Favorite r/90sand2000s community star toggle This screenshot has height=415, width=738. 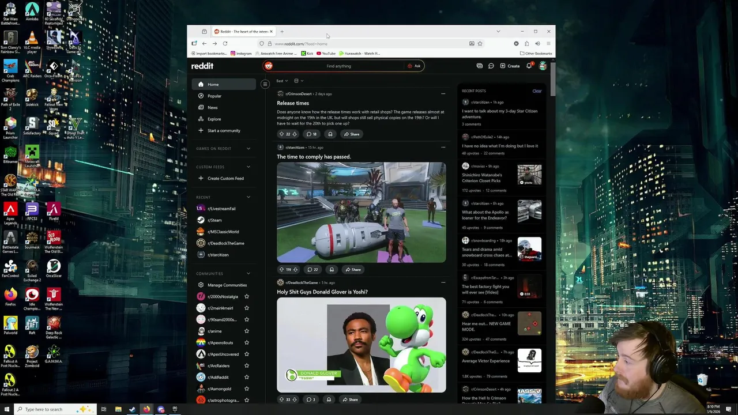coord(246,319)
